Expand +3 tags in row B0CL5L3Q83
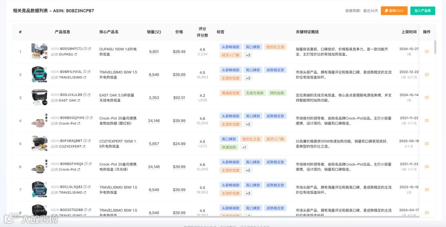This screenshot has width=446, height=227. (248, 194)
